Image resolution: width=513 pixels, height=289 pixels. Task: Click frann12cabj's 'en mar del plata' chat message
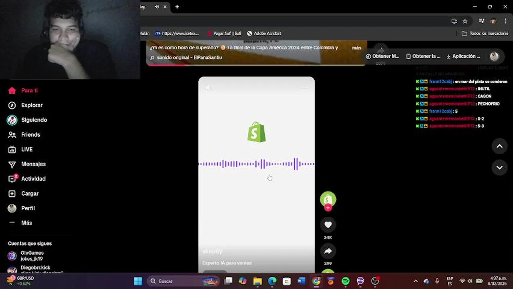(461, 81)
